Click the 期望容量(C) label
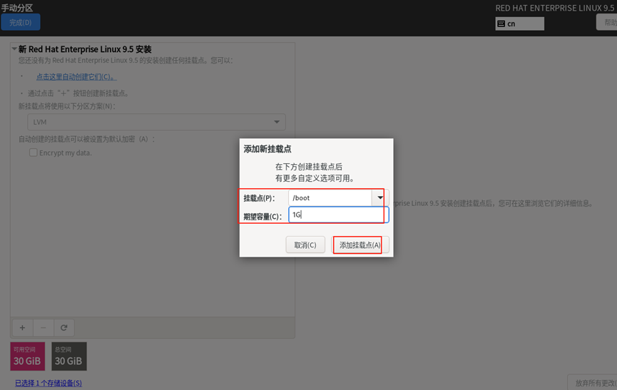 point(262,217)
